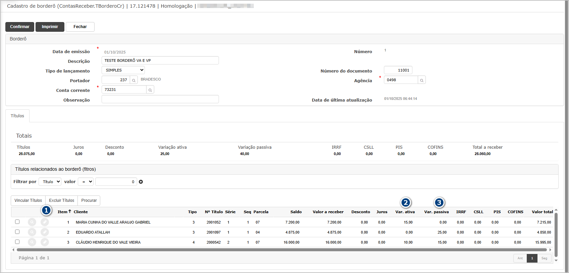Viewport: 569px width, 273px height.
Task: Click the Conta corrente search icon
Action: tap(150, 90)
